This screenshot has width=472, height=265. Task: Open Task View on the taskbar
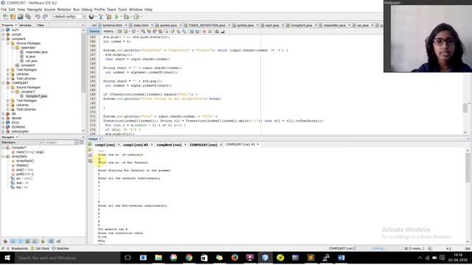tap(128, 258)
